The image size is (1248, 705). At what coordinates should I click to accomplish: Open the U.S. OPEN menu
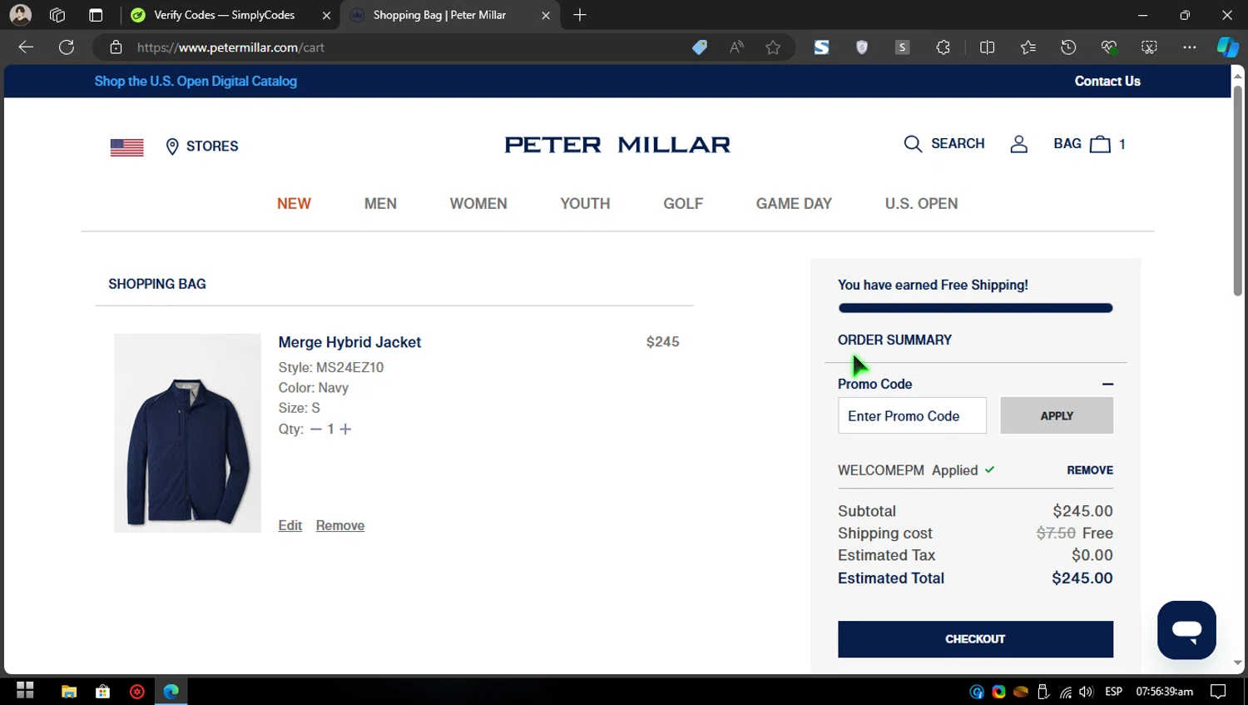pos(921,204)
